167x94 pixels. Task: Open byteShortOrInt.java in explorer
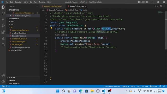(x=19, y=33)
